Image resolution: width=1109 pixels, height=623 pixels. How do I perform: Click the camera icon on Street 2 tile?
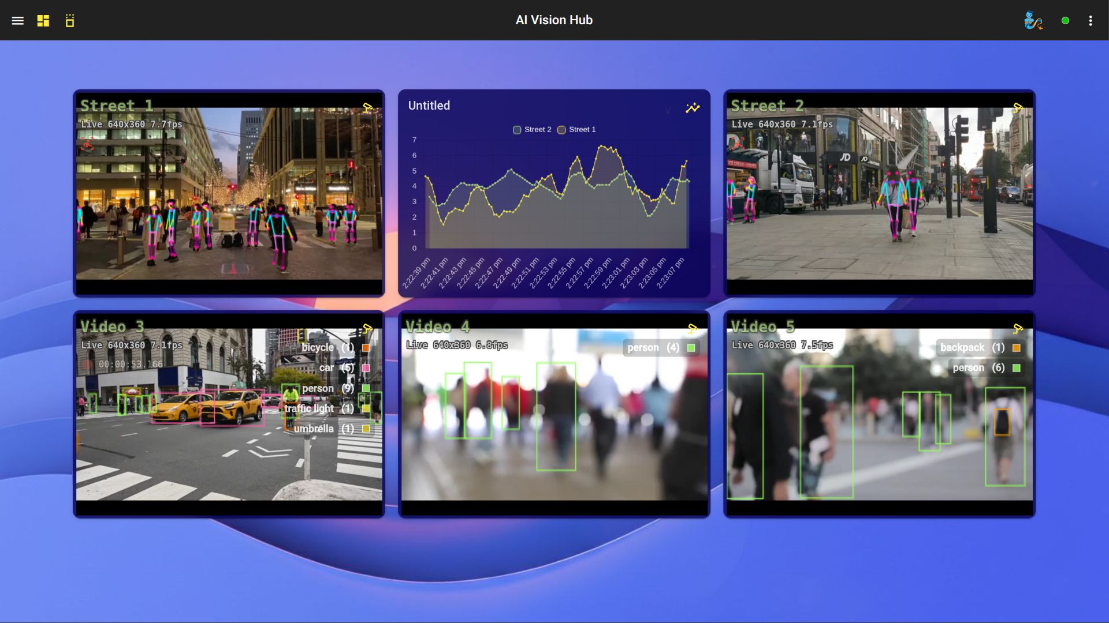pos(1018,107)
